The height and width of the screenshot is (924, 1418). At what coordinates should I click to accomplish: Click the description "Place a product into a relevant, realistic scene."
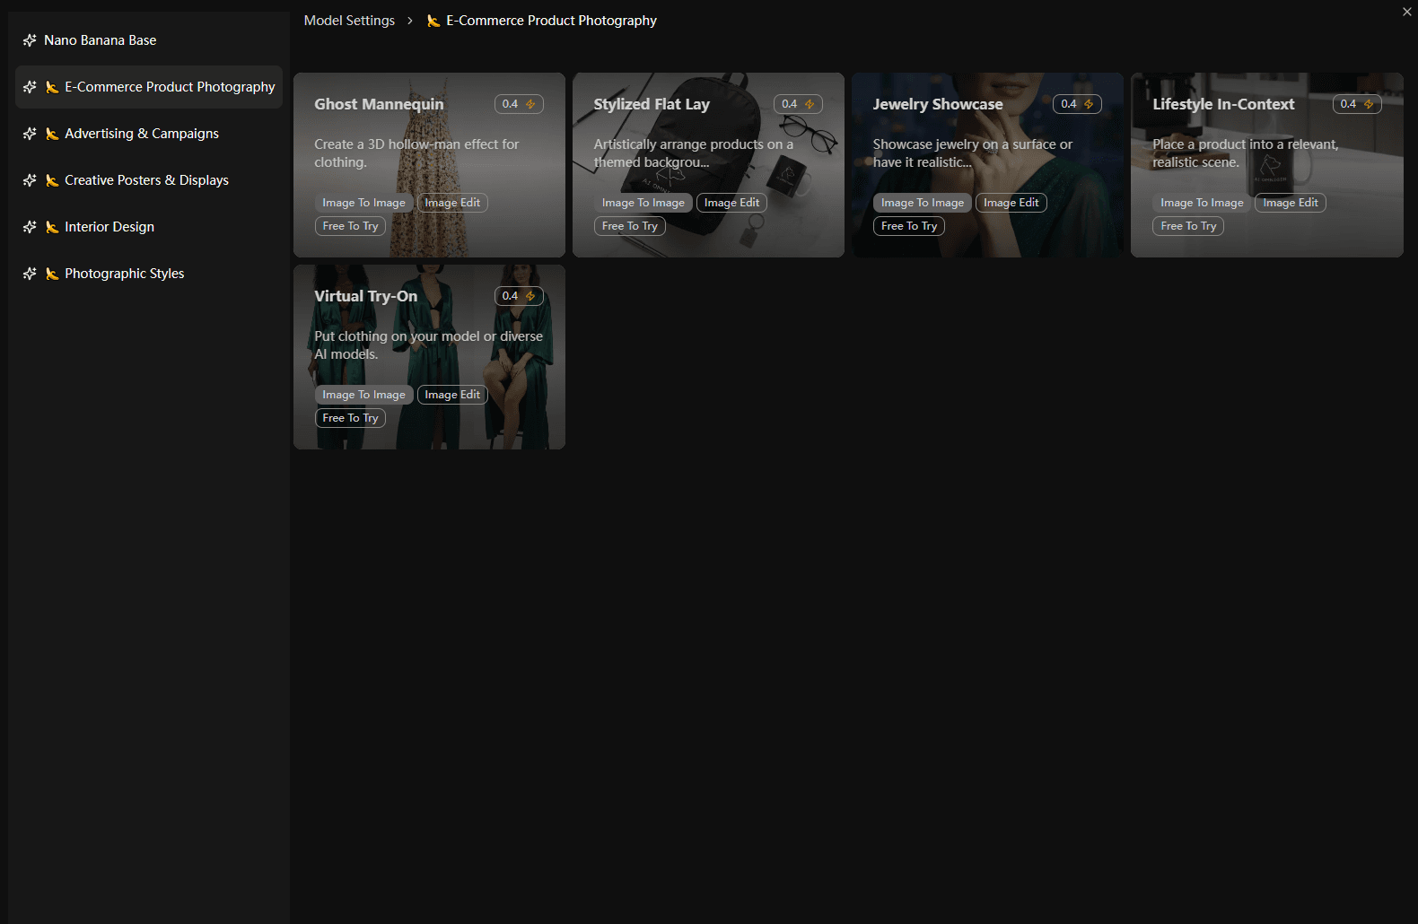(x=1245, y=153)
